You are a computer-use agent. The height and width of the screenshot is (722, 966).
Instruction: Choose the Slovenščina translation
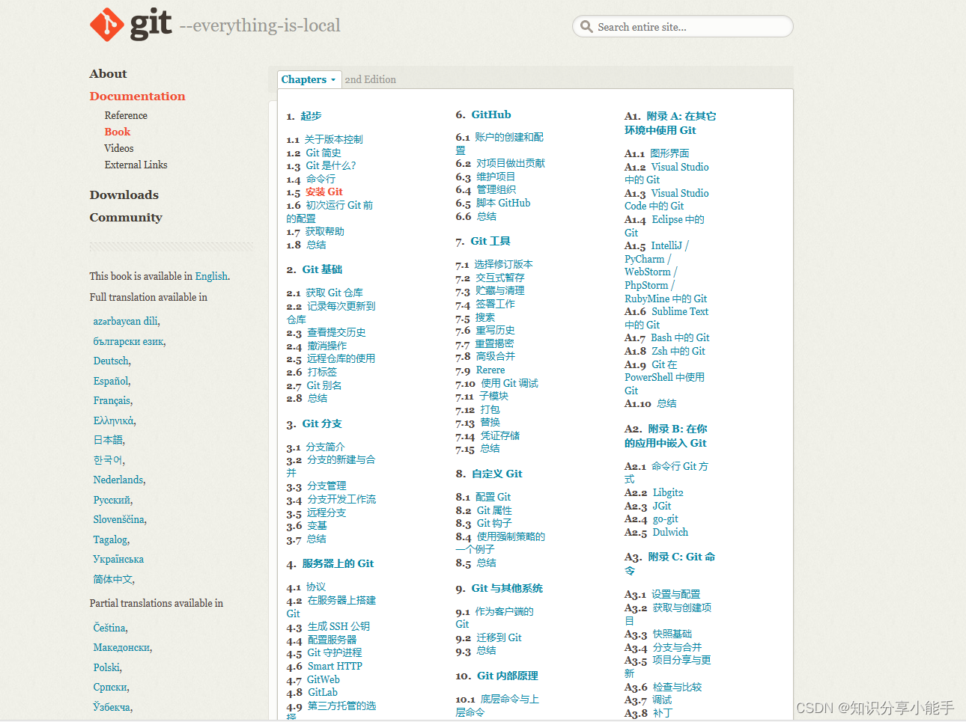point(119,519)
